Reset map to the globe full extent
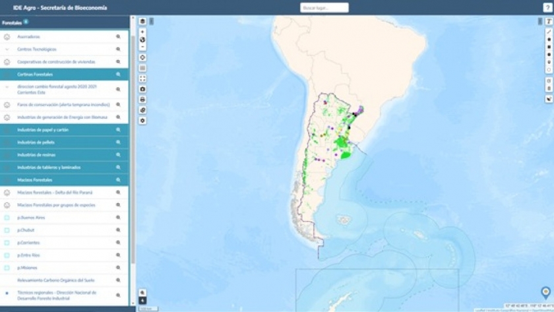 (142, 40)
